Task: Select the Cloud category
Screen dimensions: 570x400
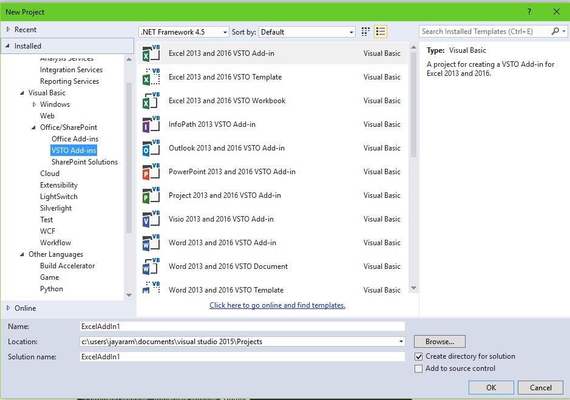Action: (x=49, y=174)
